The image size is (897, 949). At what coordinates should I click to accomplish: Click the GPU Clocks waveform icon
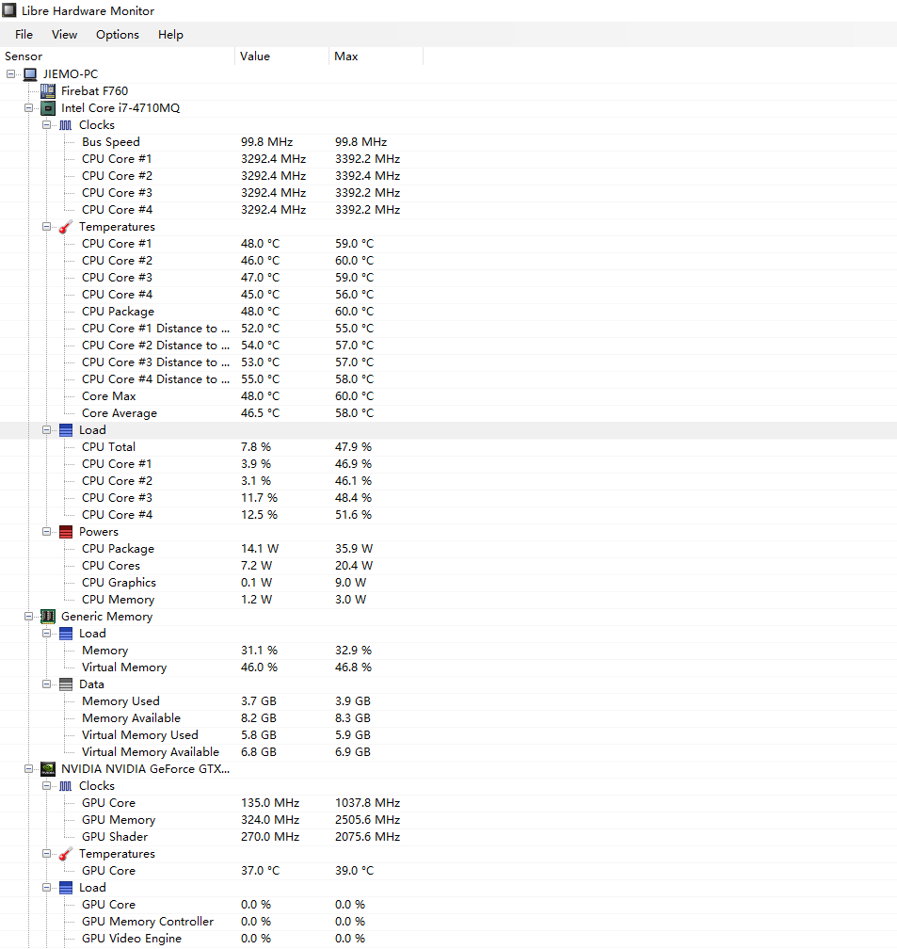66,786
